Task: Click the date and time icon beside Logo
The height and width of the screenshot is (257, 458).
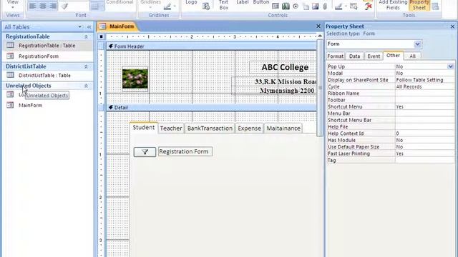Action: pos(206,6)
